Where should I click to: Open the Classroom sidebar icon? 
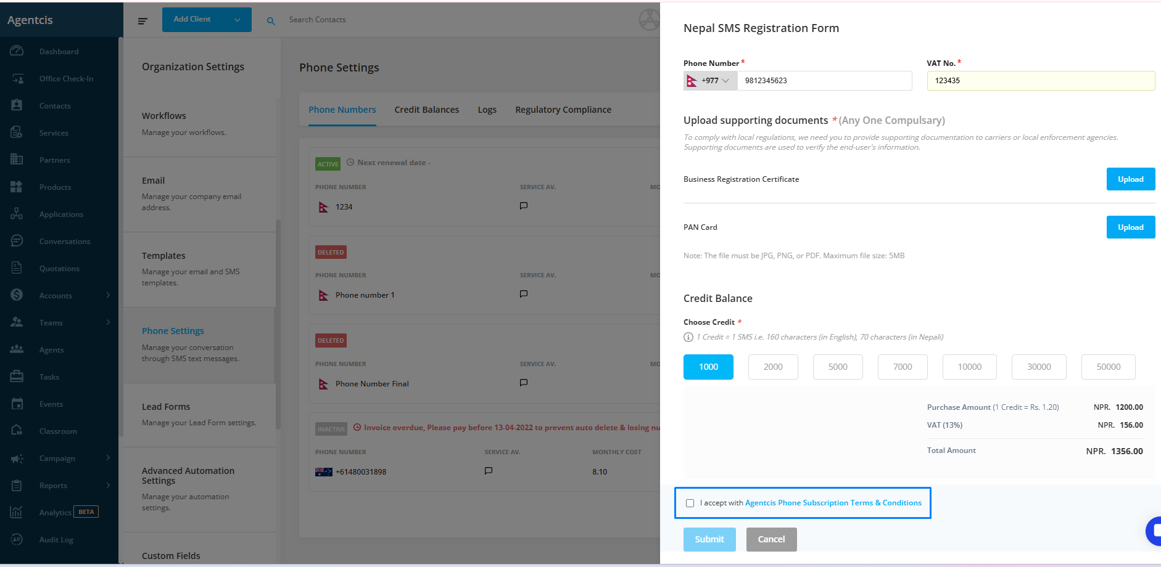click(x=17, y=431)
